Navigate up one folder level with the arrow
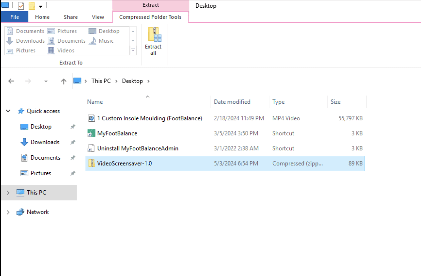421x276 pixels. tap(63, 81)
